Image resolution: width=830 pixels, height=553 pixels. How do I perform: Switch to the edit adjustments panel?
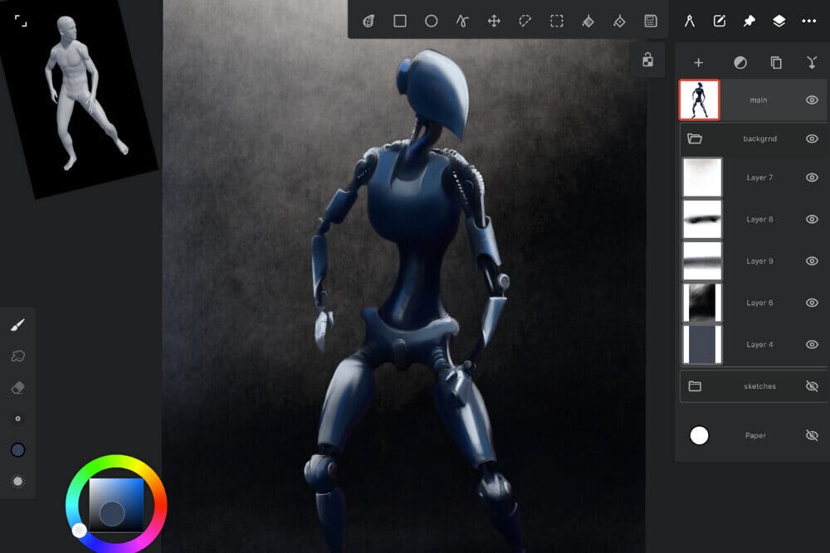click(719, 21)
